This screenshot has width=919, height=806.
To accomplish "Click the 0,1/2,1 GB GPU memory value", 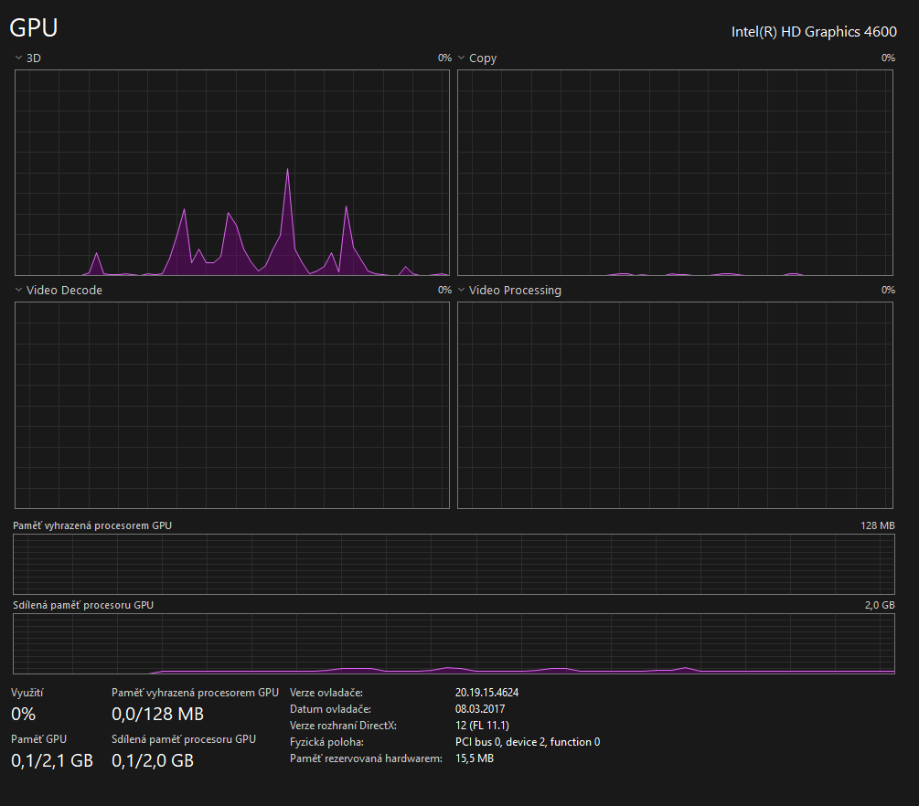I will pos(52,760).
